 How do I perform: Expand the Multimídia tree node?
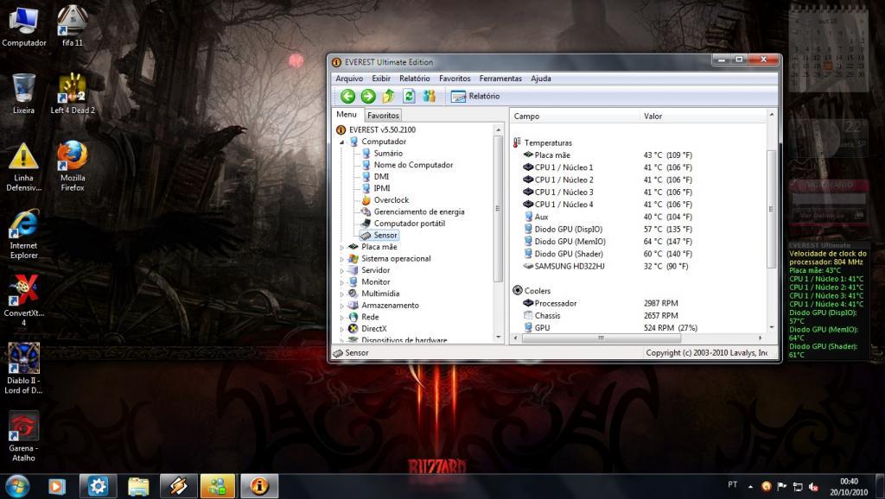(x=341, y=294)
